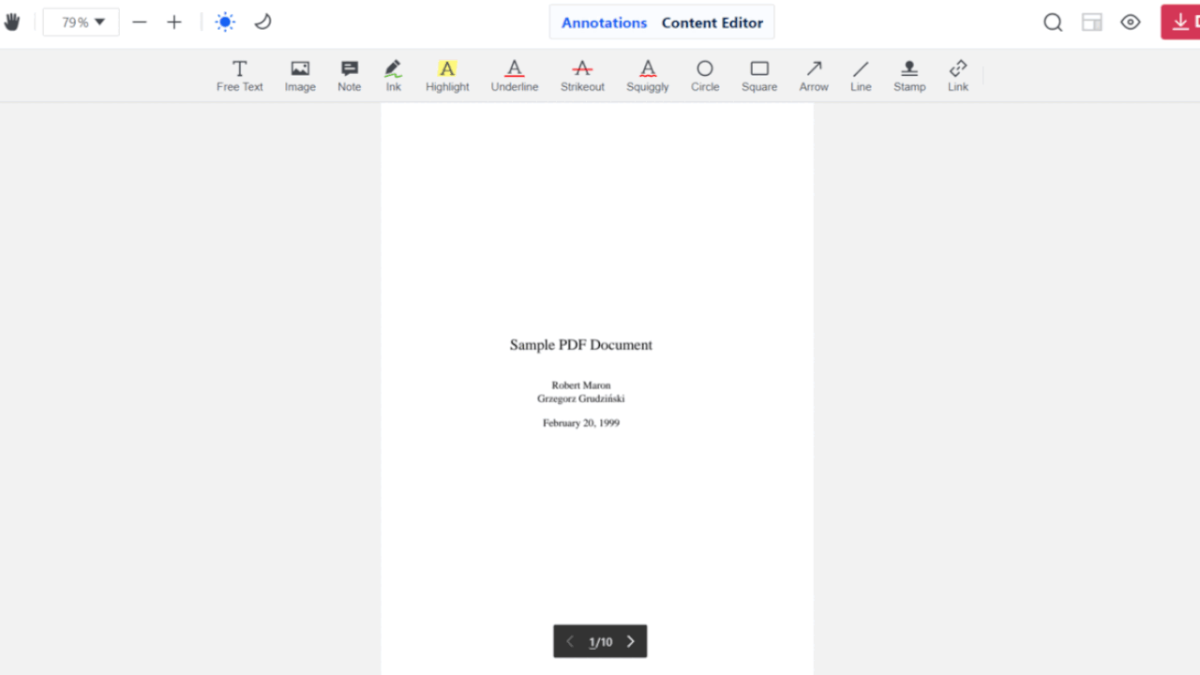
Task: Select the Arrow tool
Action: [814, 76]
